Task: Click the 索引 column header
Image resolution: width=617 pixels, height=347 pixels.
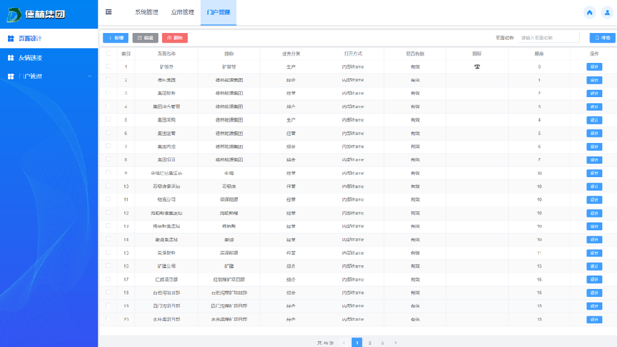Action: [126, 53]
